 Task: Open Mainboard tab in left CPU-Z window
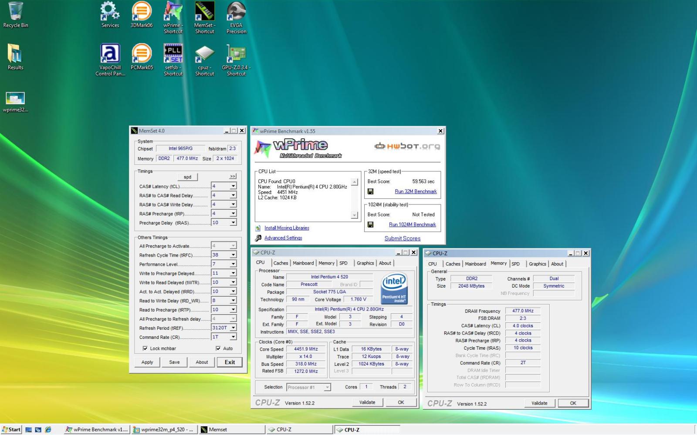pyautogui.click(x=303, y=263)
